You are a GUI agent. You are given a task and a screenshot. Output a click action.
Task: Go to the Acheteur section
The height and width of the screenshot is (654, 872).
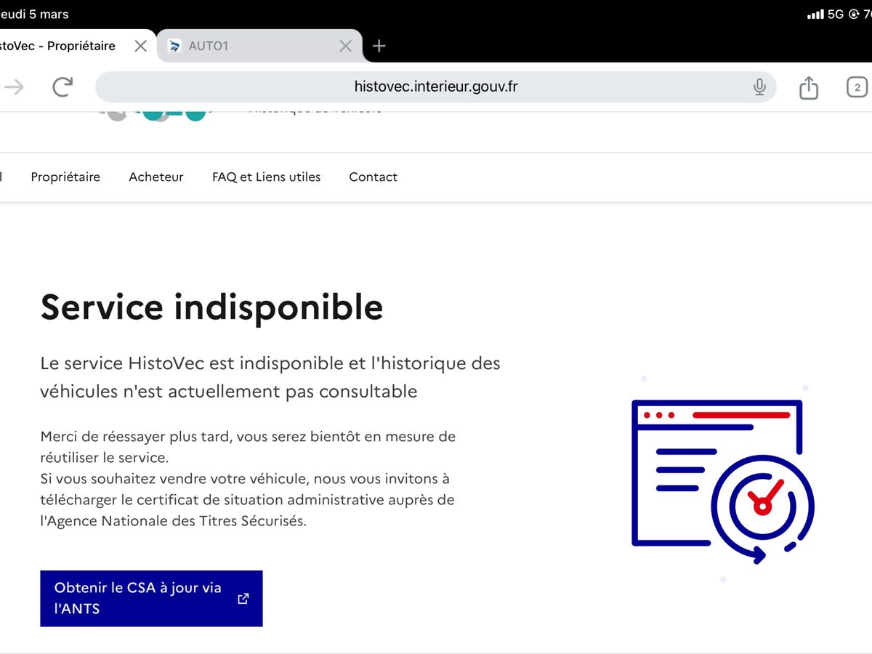[x=156, y=177]
